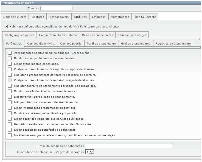Go to the Autenticação tab
202x162 pixels.
pos(120,17)
